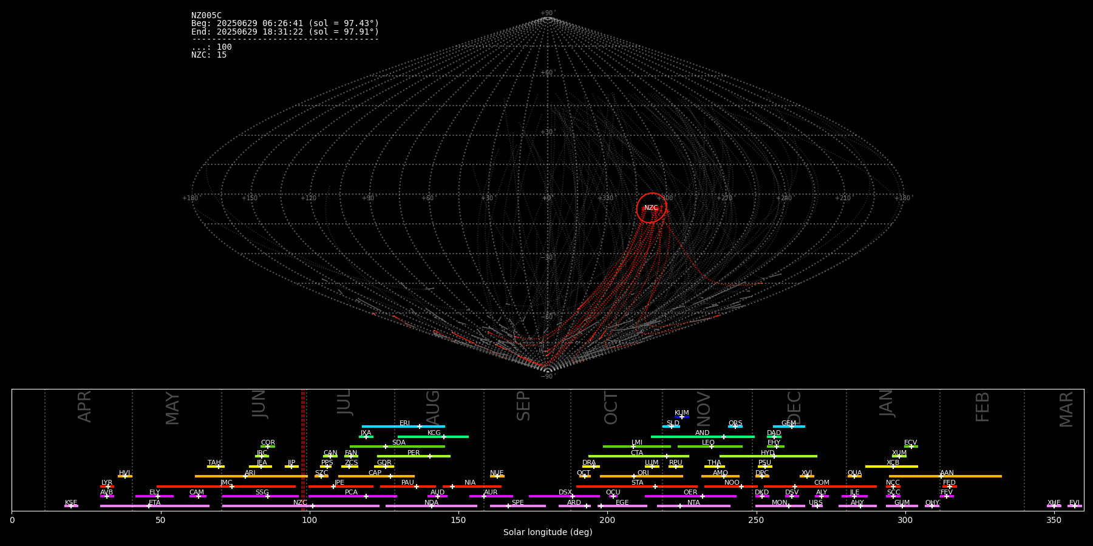This screenshot has width=1093, height=546.
Task: Click the FEB month label
Action: (x=982, y=406)
